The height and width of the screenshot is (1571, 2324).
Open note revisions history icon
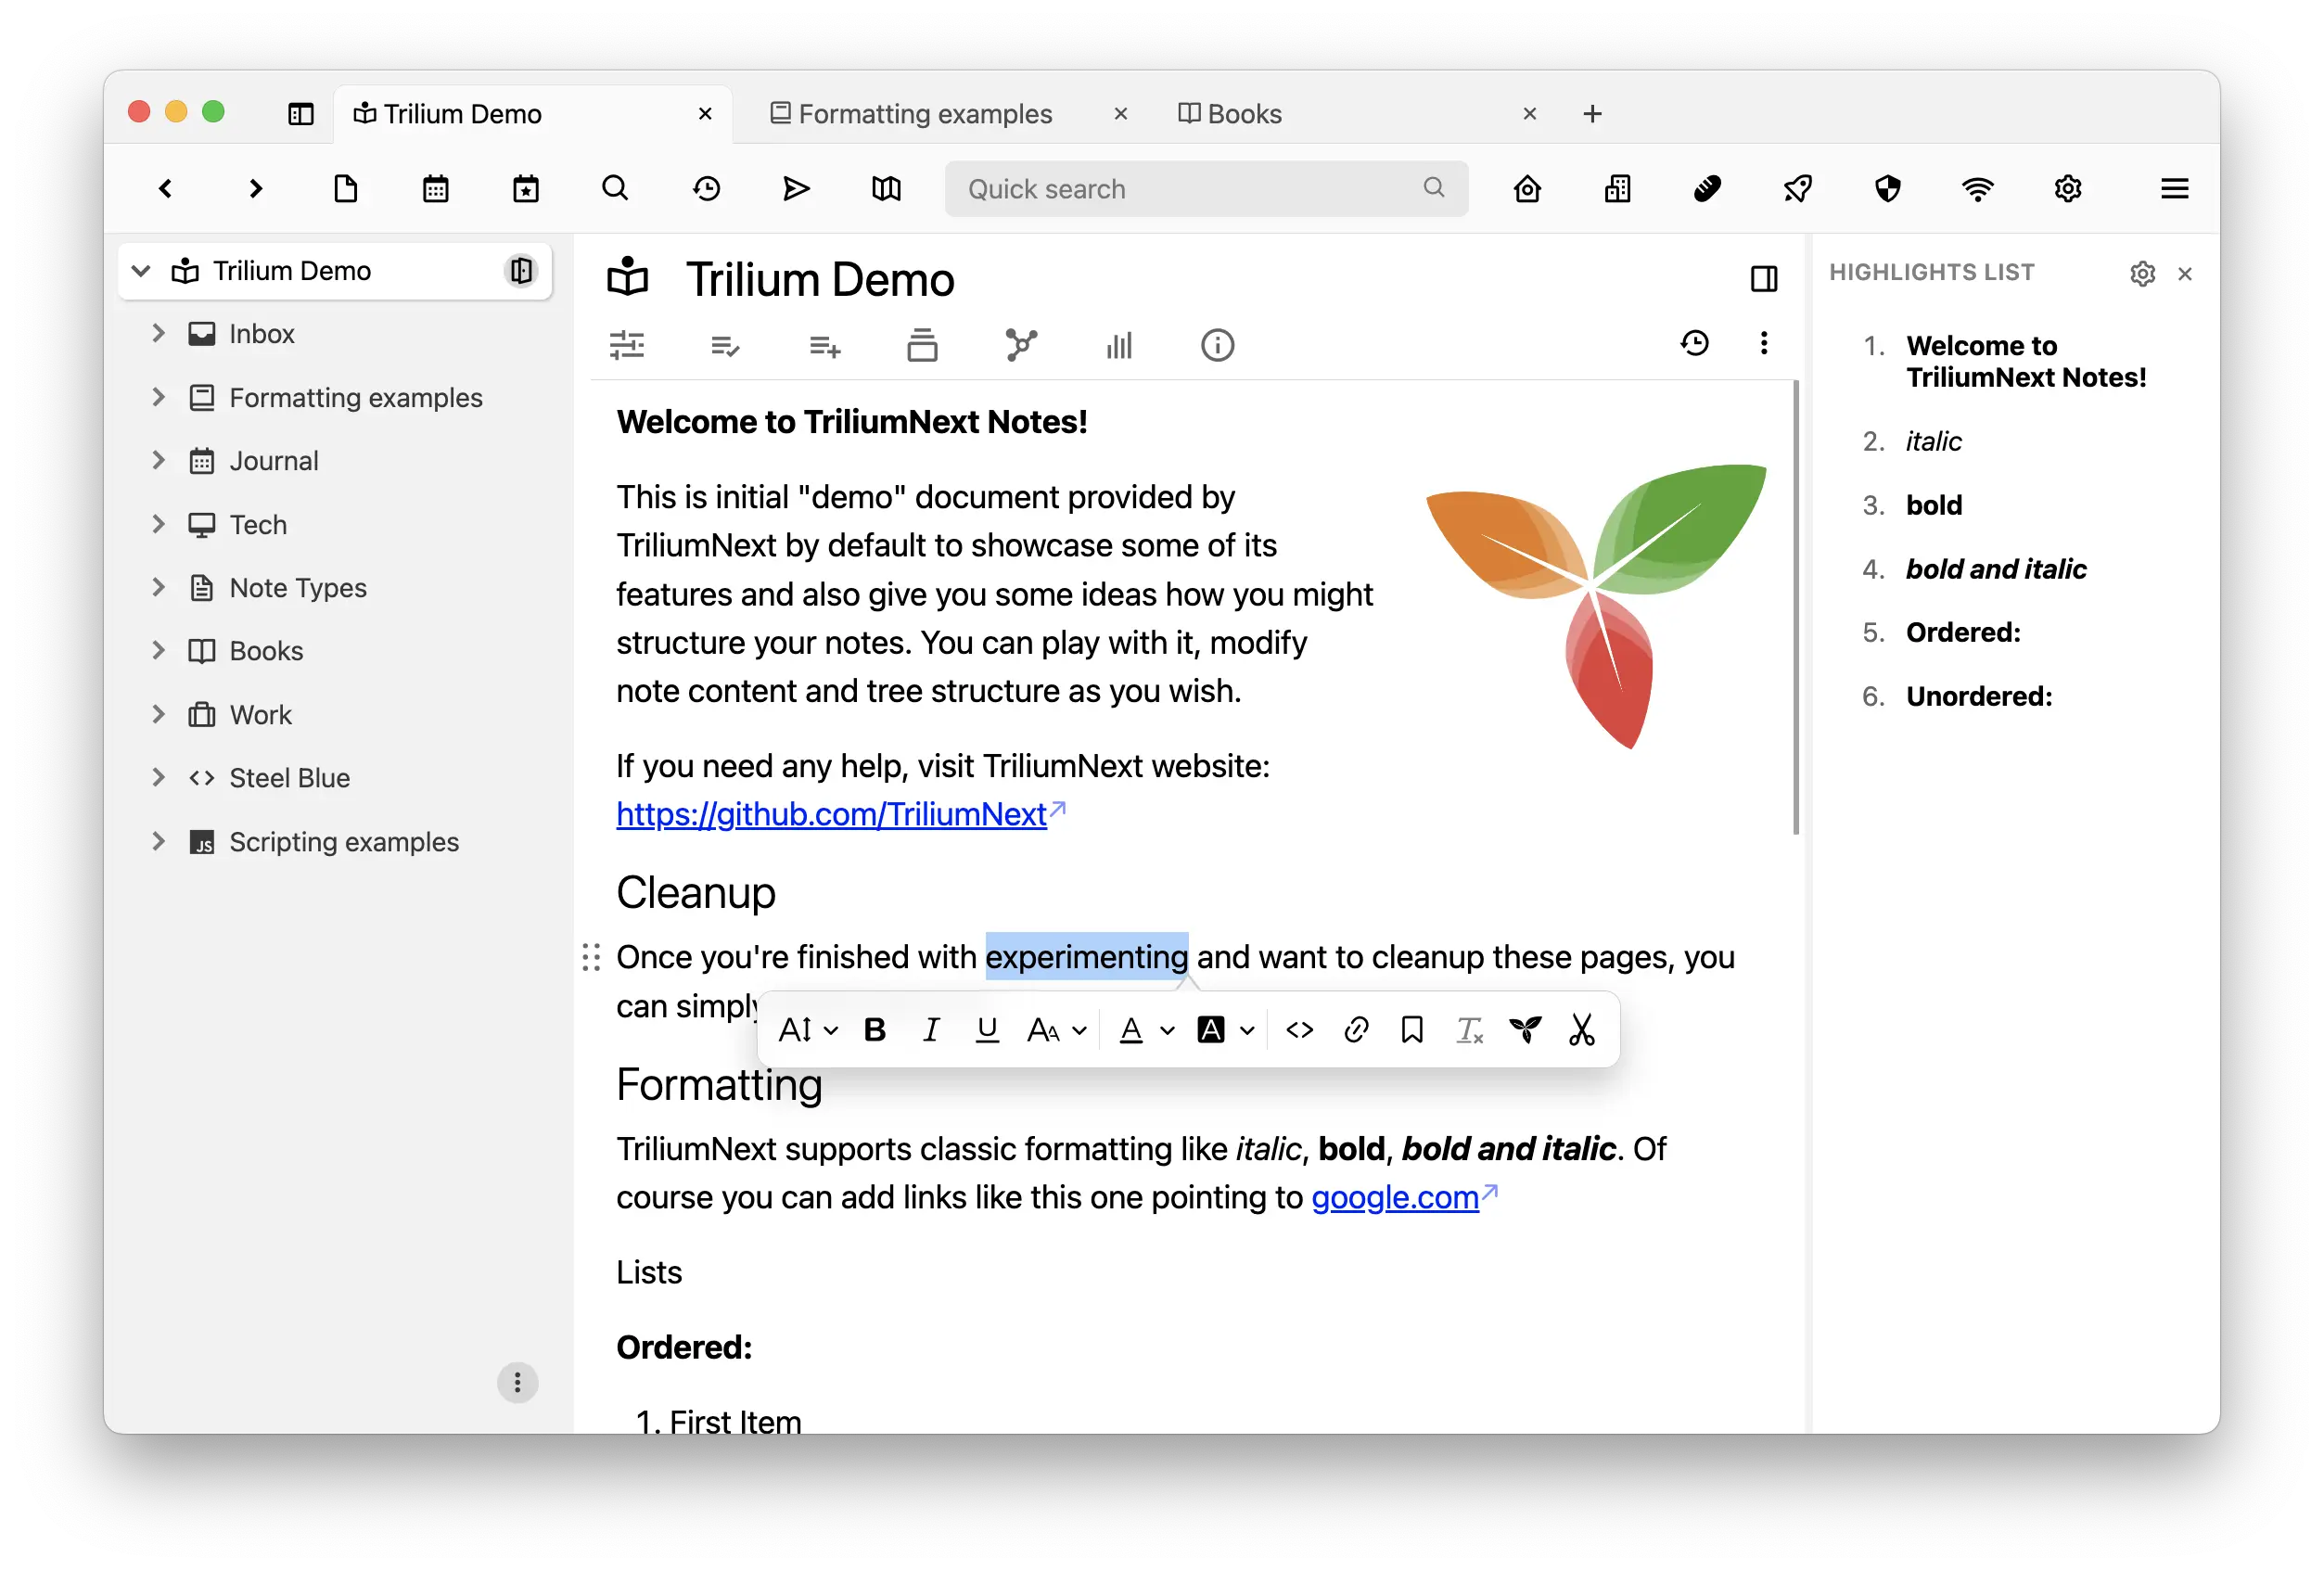1694,343
